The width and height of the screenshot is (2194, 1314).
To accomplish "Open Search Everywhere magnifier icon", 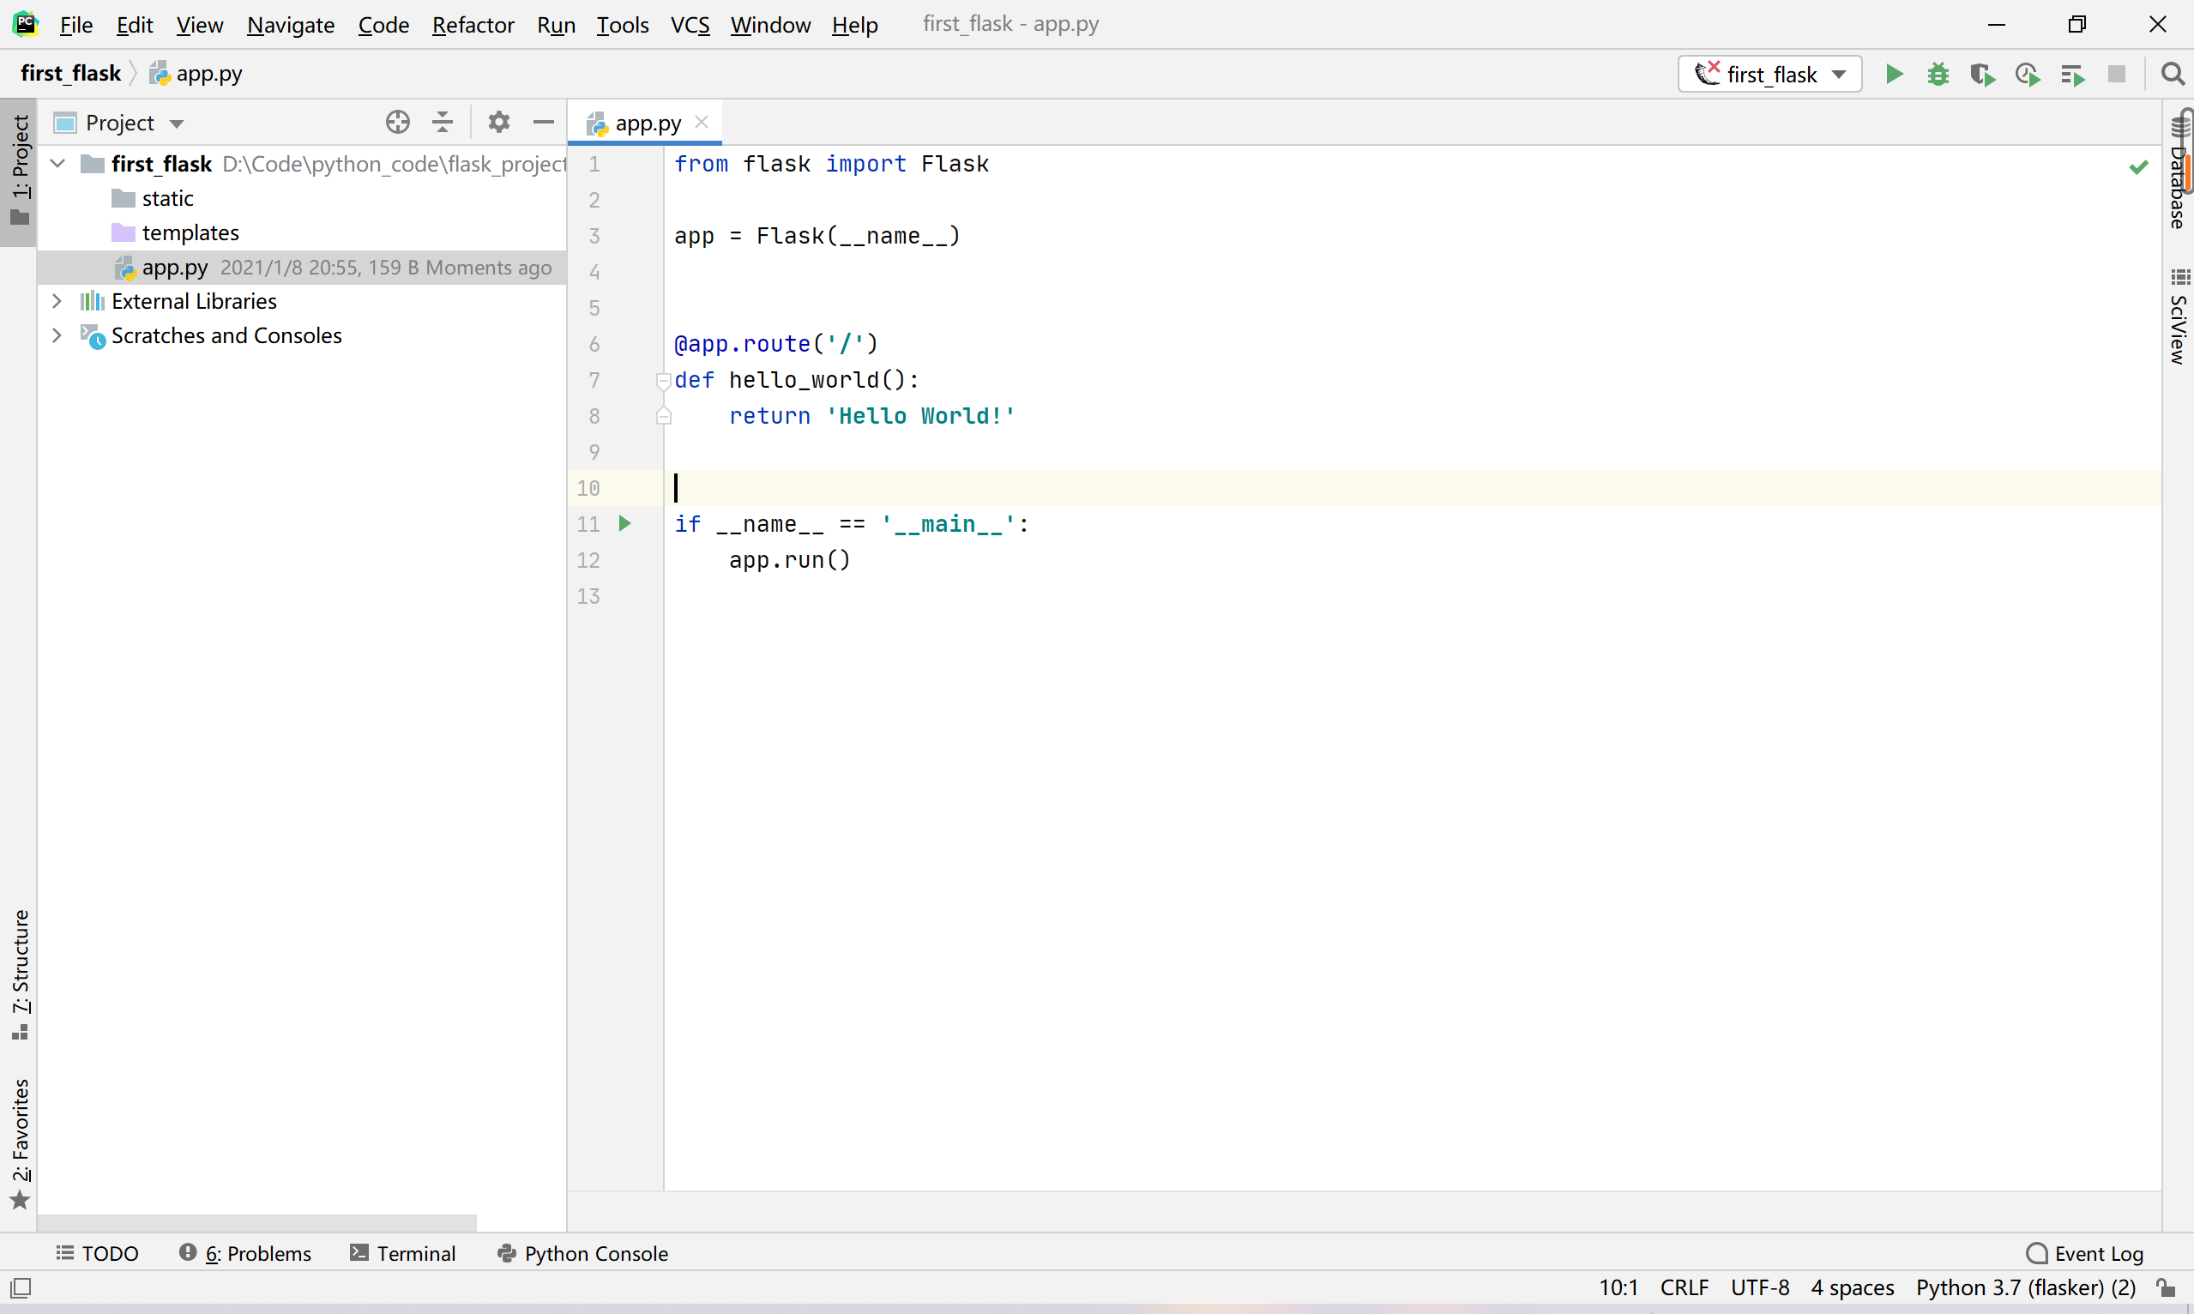I will click(x=2172, y=75).
